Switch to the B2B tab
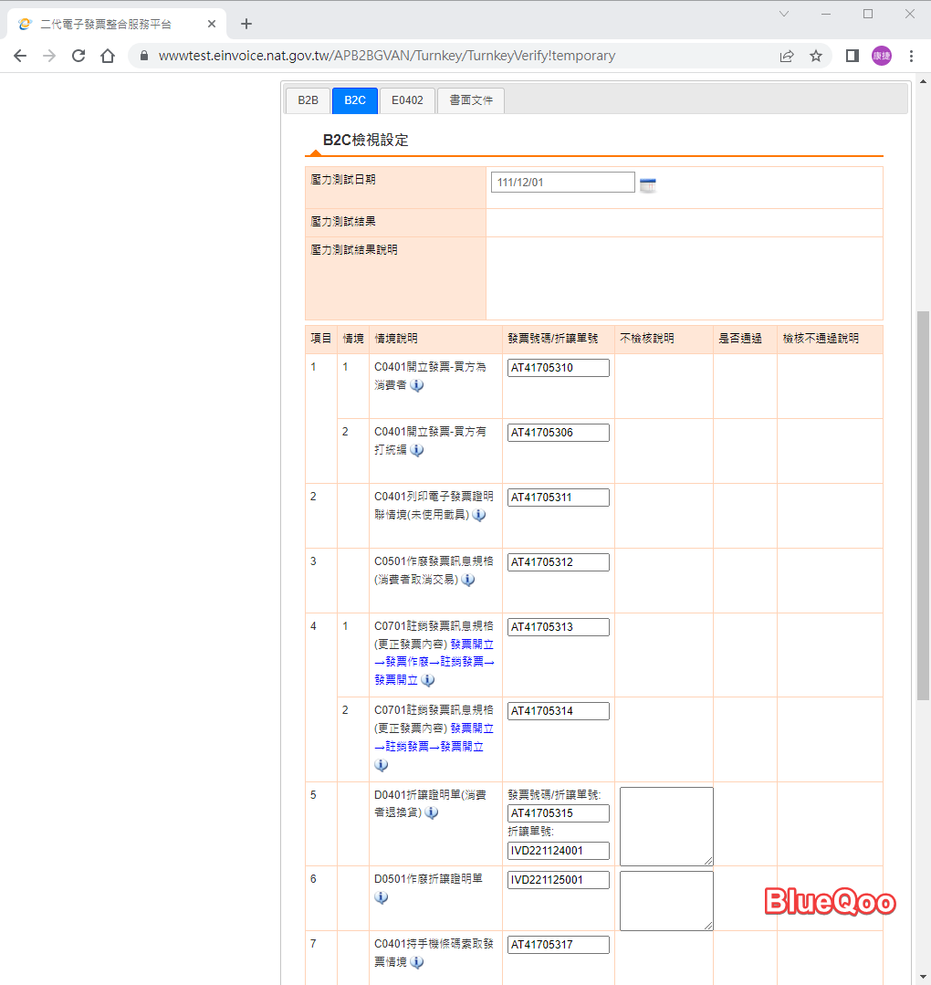Image resolution: width=931 pixels, height=985 pixels. tap(308, 100)
